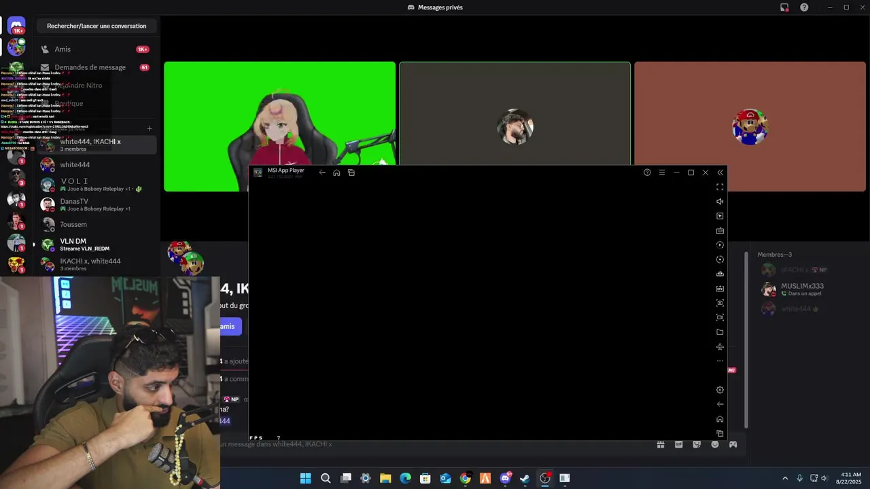Open the Amis tab in Discord
The image size is (870, 489).
pyautogui.click(x=95, y=49)
